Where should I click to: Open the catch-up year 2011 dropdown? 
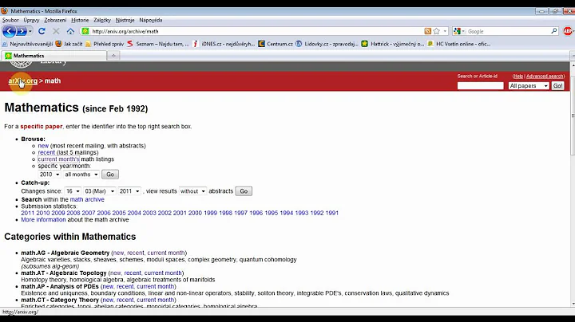(x=129, y=191)
